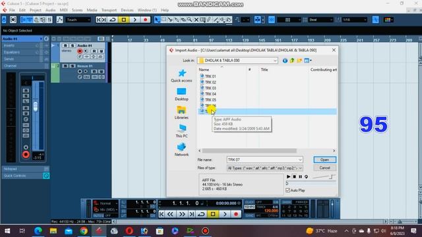Open the view menu dropdown in dialog
Image resolution: width=422 pixels, height=237 pixels.
click(x=308, y=61)
